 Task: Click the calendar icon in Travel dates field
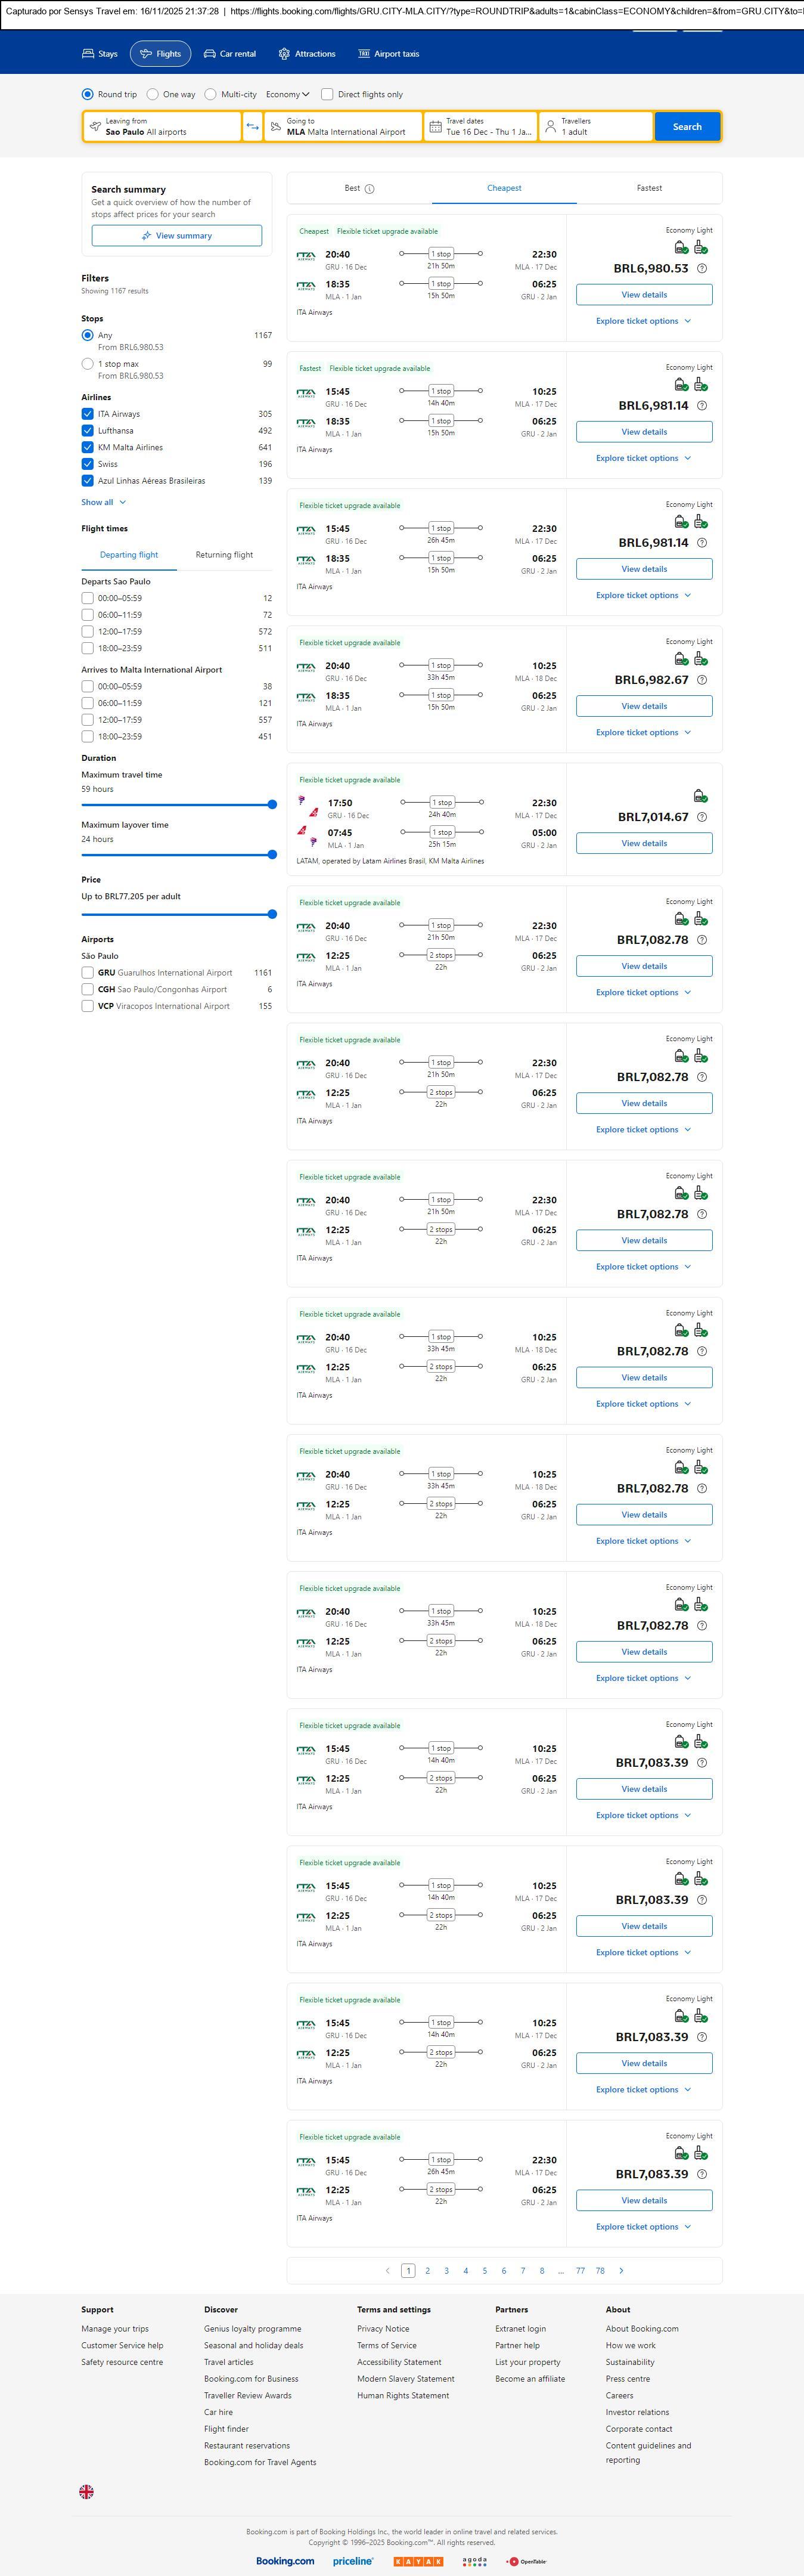point(435,127)
